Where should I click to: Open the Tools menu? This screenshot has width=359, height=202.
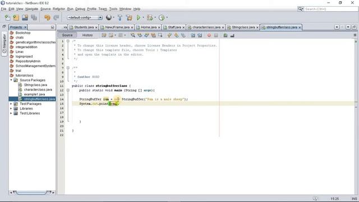tap(113, 9)
